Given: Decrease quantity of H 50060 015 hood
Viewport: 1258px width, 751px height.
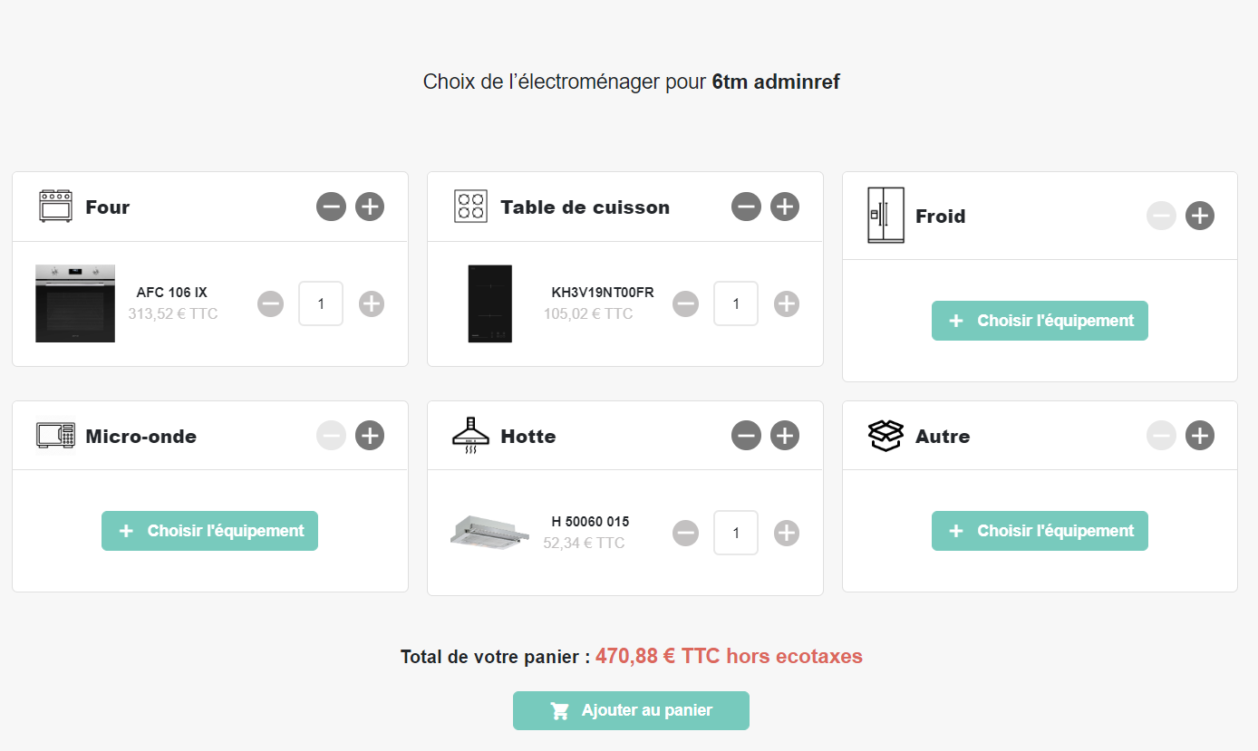Looking at the screenshot, I should tap(685, 533).
